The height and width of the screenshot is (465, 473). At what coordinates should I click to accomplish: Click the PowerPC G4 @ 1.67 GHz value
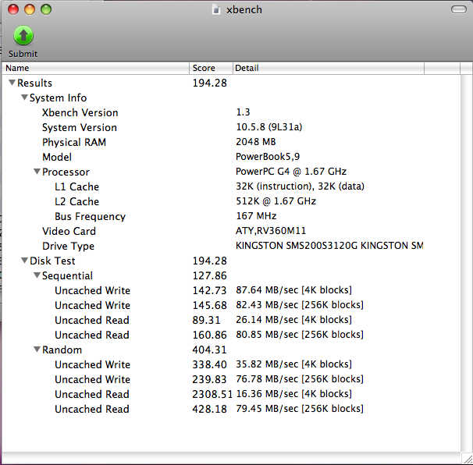click(x=291, y=172)
